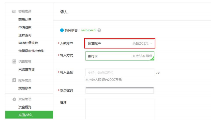Viewport: 211px width, 123px height.
Task: Click the 备注 field label
Action: pos(63,102)
